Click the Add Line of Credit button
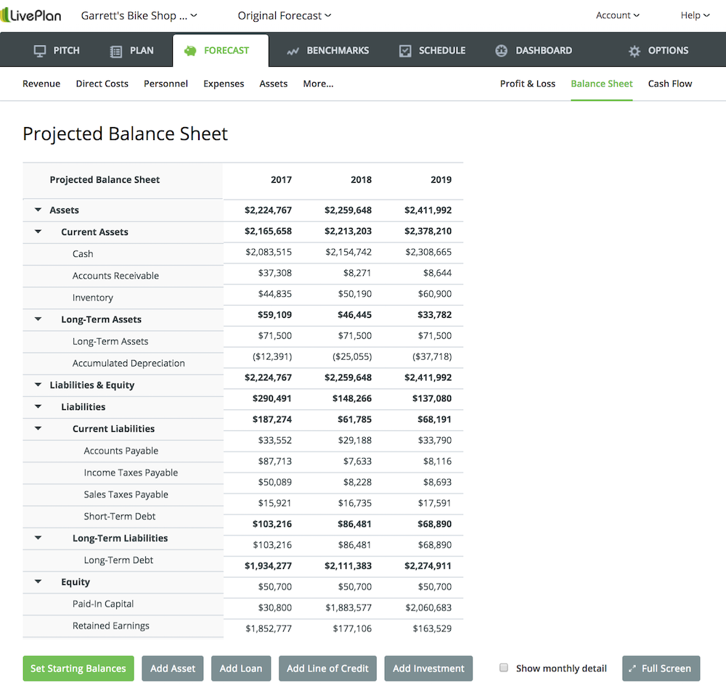 coord(327,668)
